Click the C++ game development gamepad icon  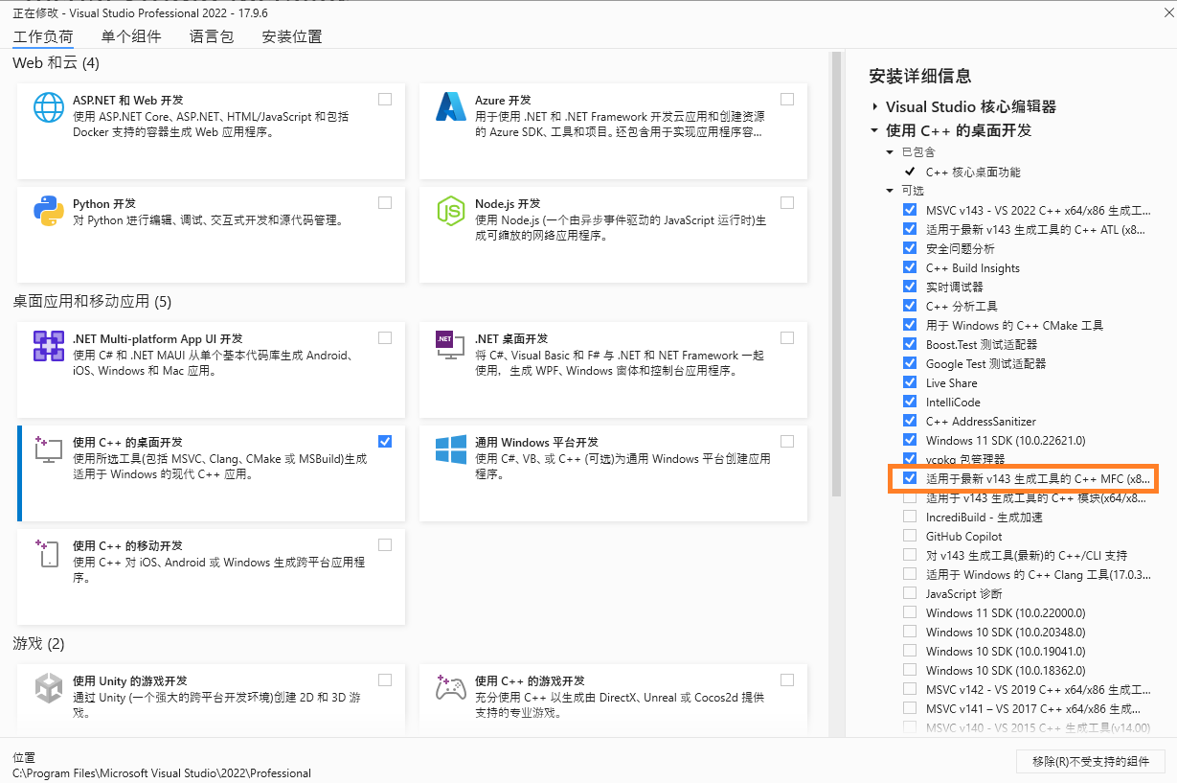coord(450,687)
